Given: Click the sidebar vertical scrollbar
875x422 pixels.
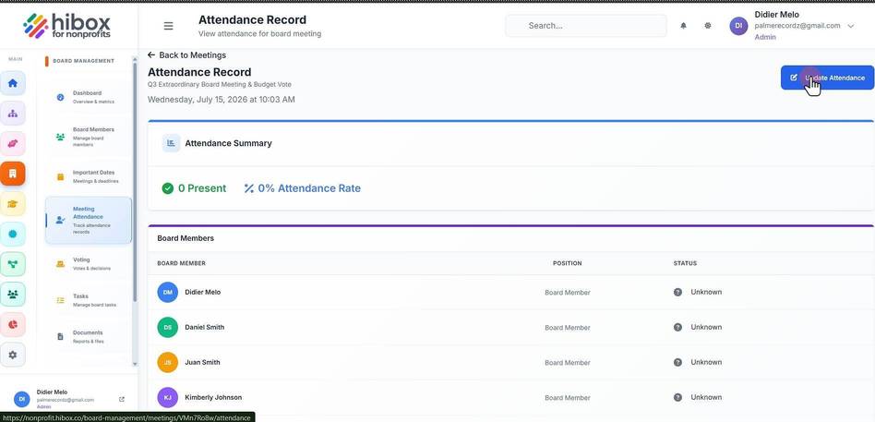Looking at the screenshot, I should pyautogui.click(x=135, y=181).
